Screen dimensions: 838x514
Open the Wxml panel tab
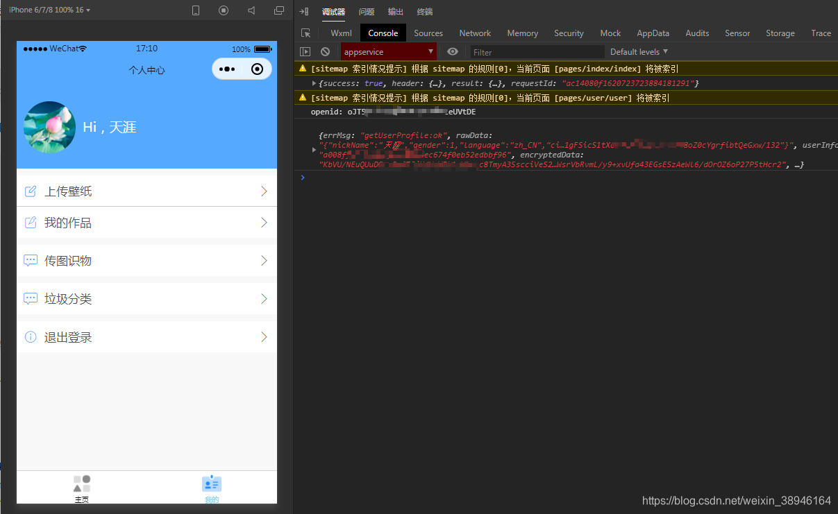click(341, 33)
